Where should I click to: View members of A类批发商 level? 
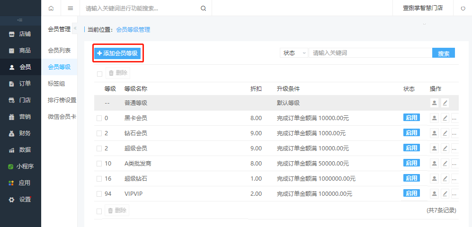(x=434, y=164)
